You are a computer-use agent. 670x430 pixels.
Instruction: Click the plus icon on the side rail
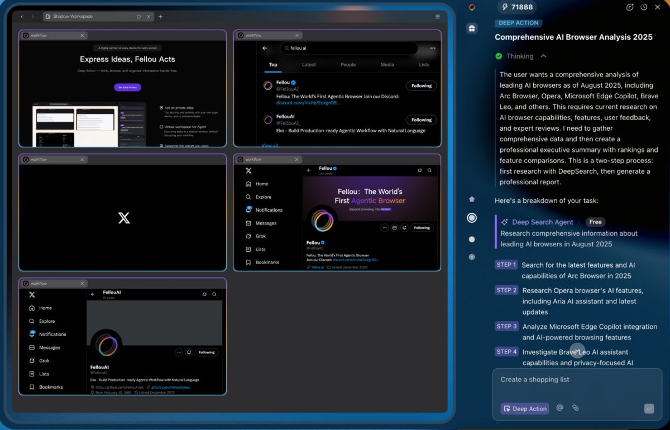coord(472,257)
